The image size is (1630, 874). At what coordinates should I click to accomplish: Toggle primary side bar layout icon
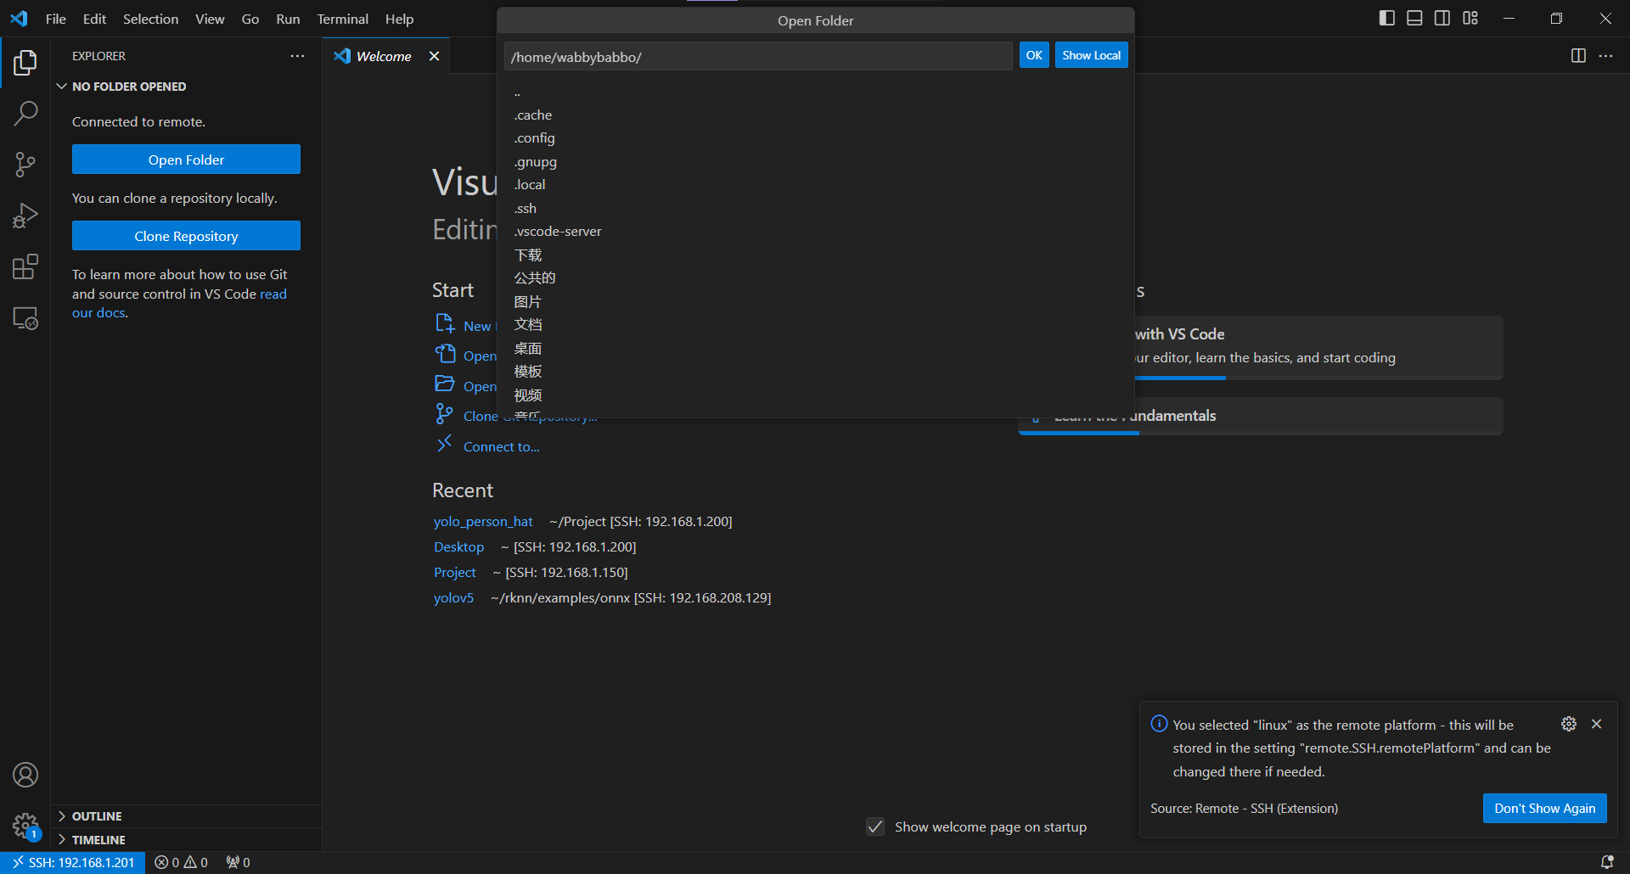click(x=1387, y=18)
